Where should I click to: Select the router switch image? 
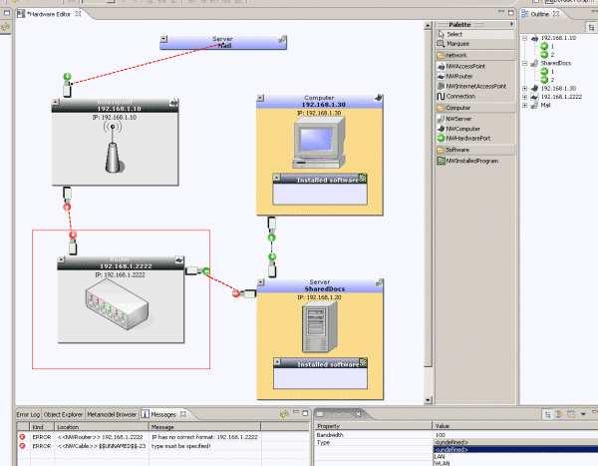click(117, 304)
